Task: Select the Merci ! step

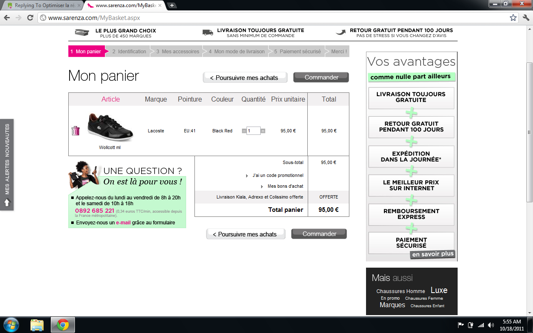Action: tap(339, 52)
